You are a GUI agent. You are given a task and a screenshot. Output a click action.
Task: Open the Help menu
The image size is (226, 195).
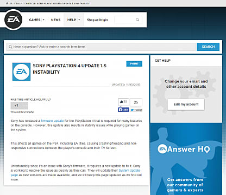[72, 20]
